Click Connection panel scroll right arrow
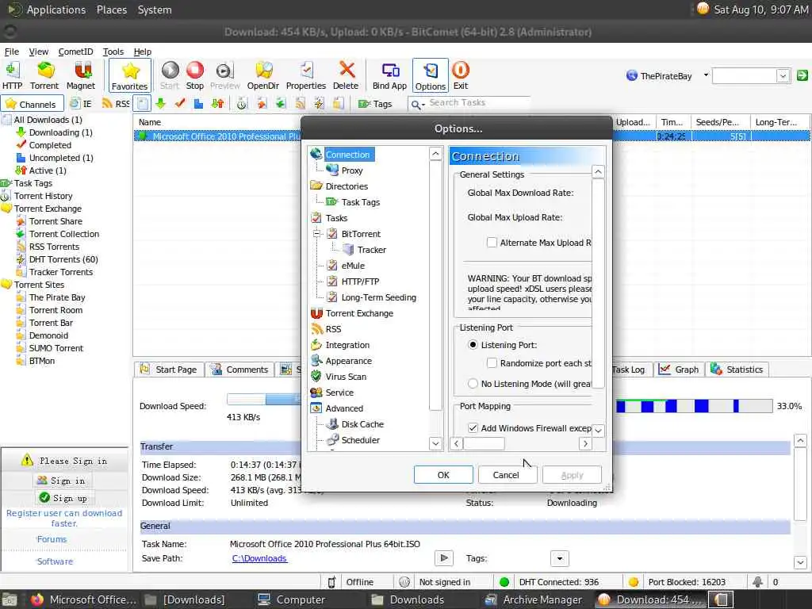 click(585, 444)
